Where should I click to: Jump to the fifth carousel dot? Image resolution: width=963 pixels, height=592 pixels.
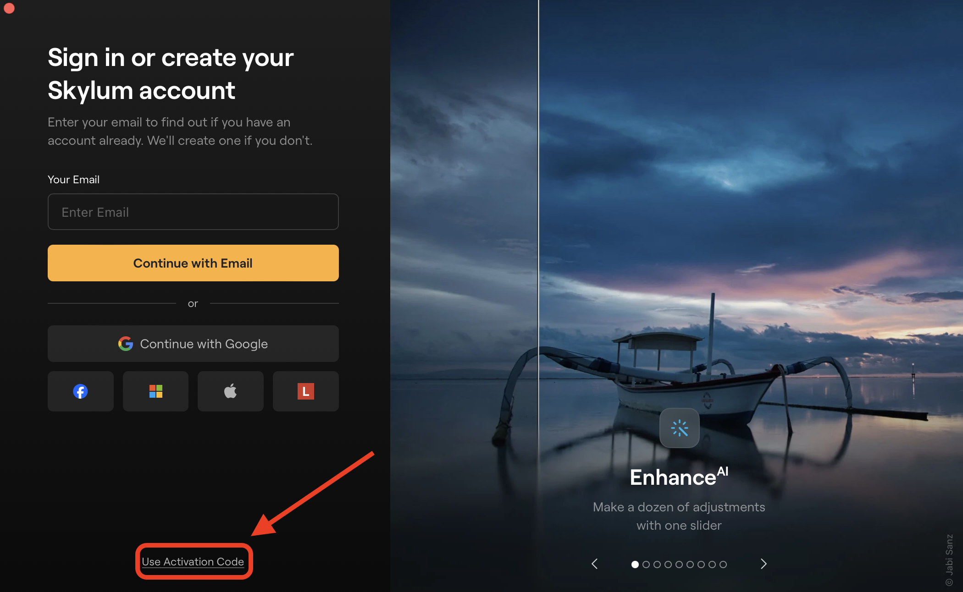pyautogui.click(x=679, y=565)
